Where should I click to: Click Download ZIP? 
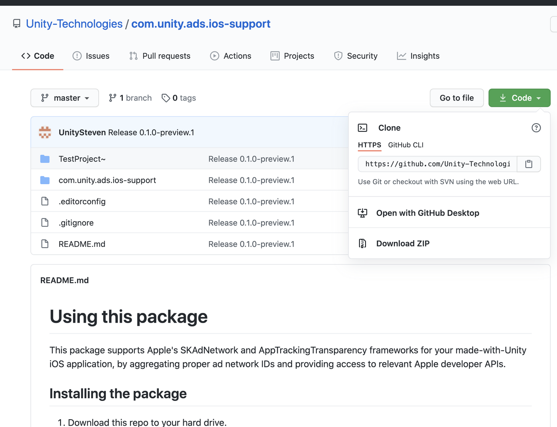coord(403,243)
